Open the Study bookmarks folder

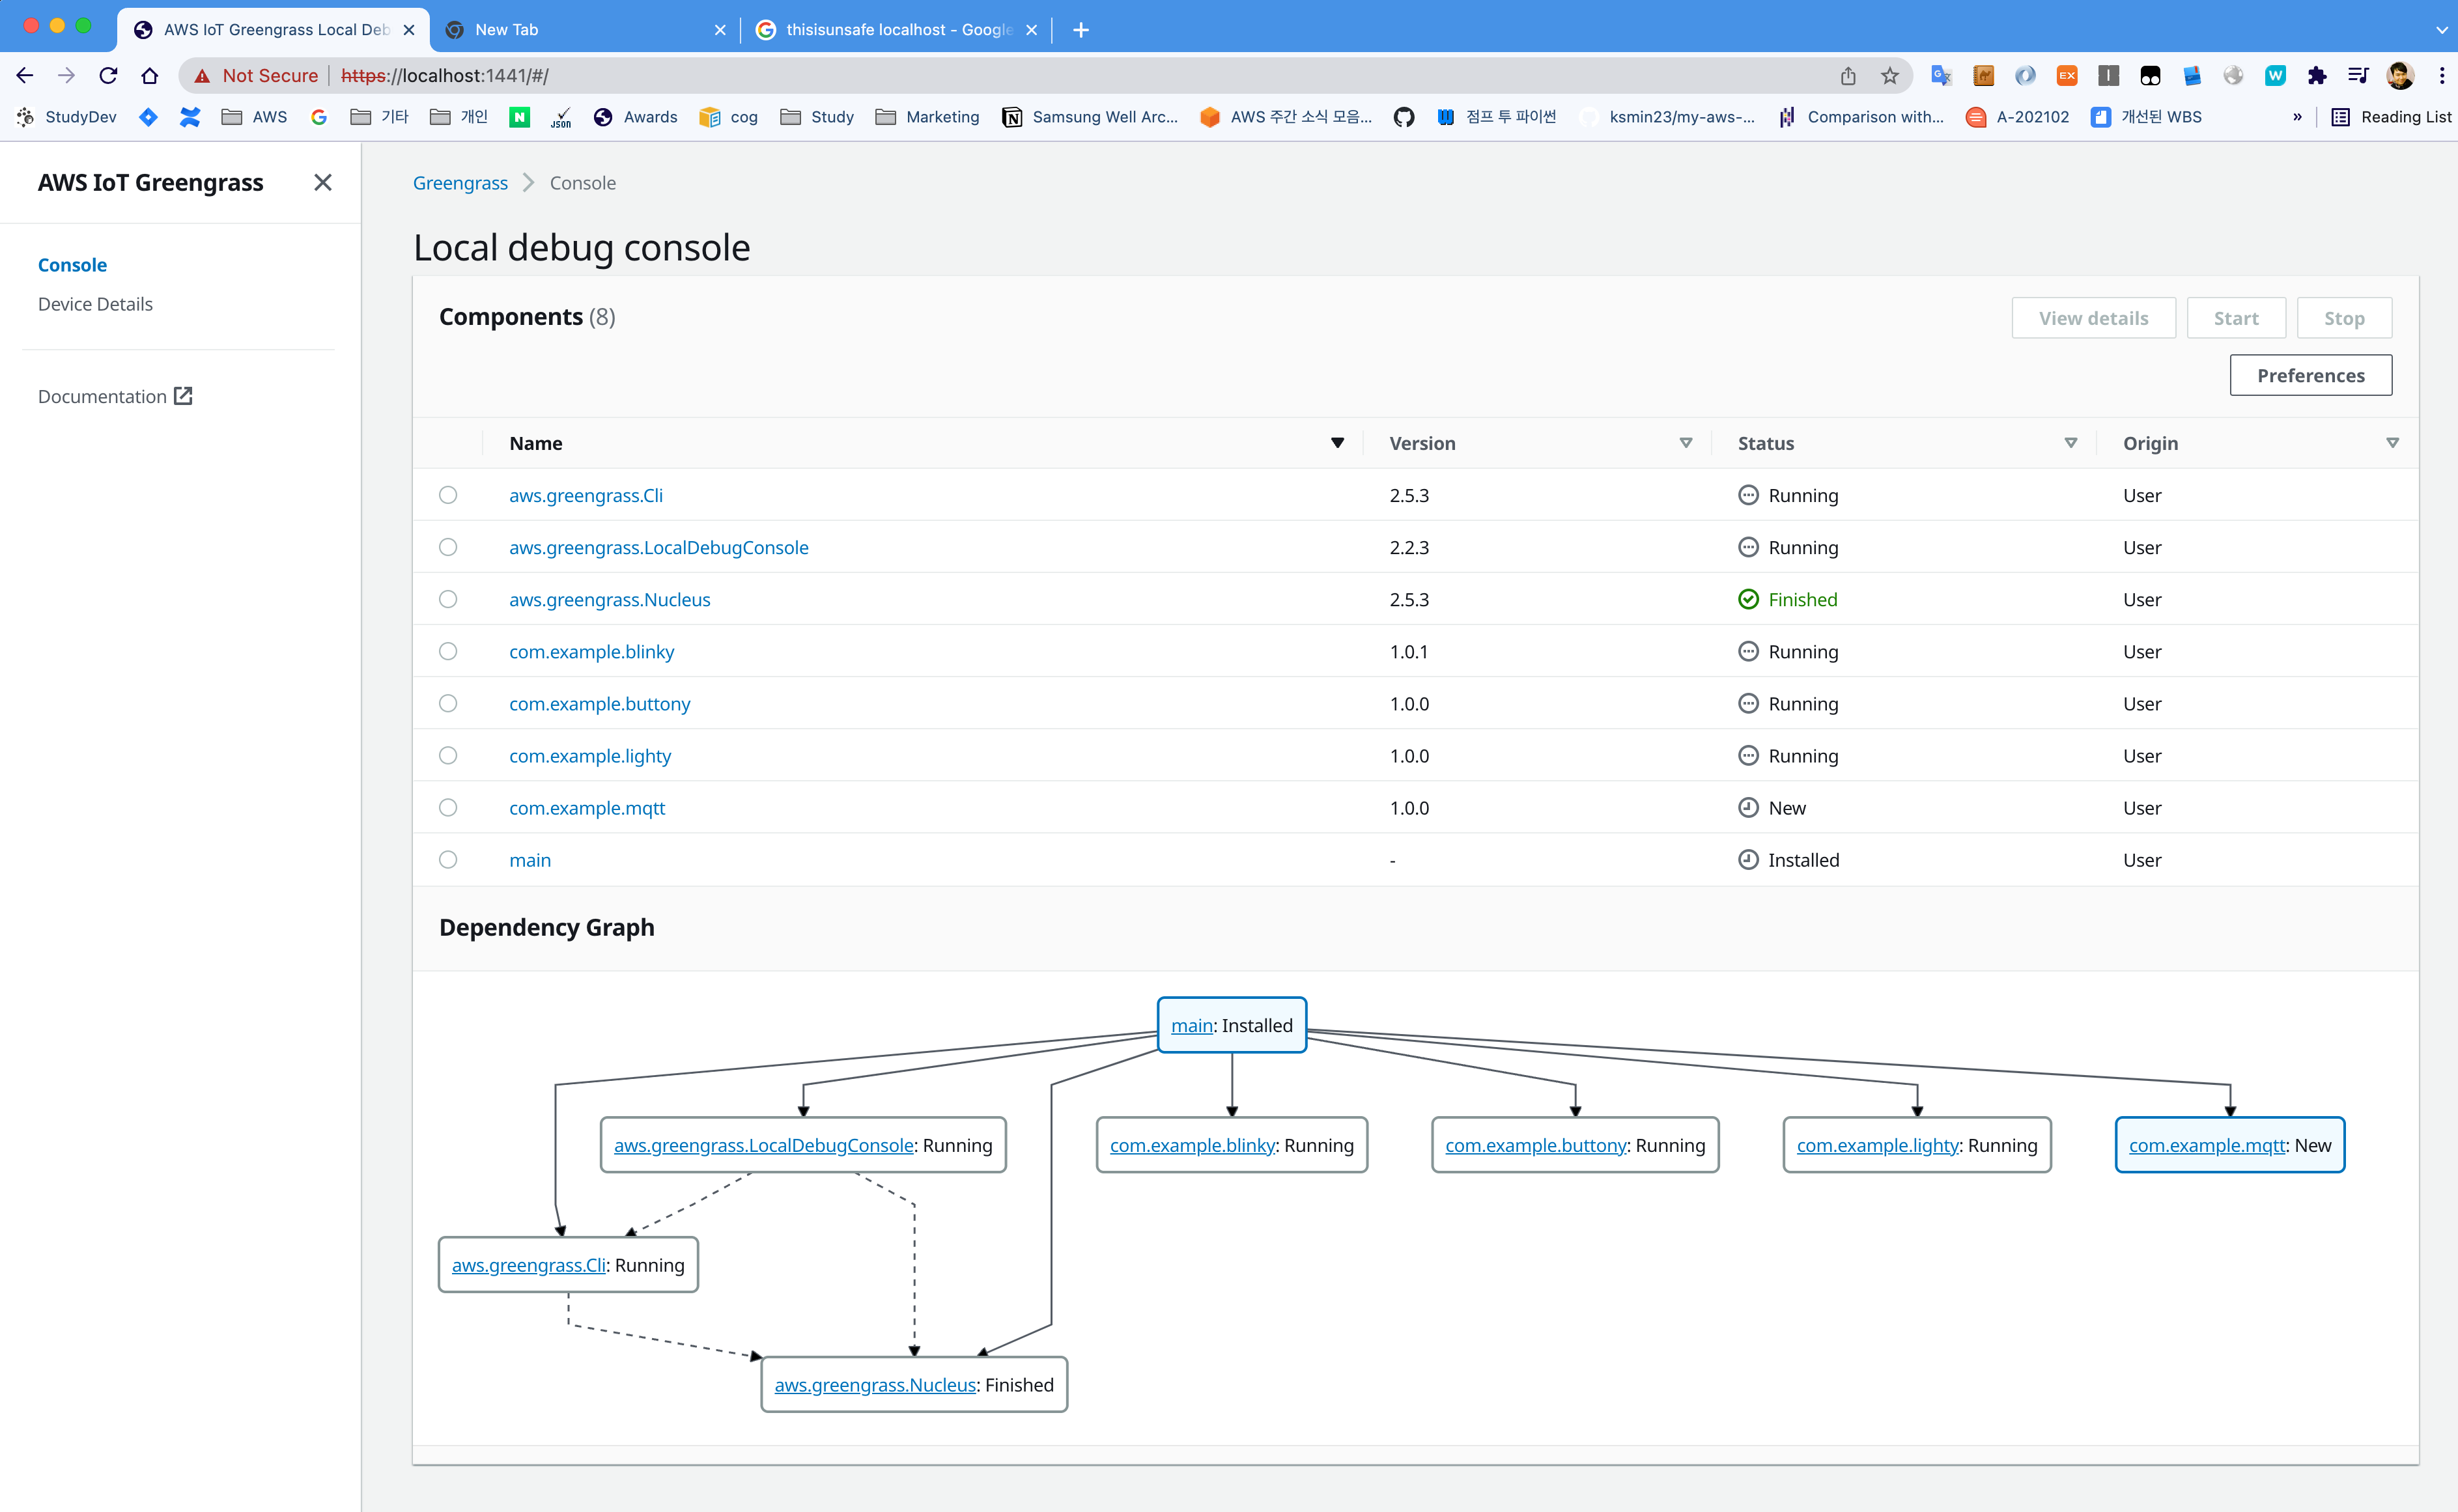pyautogui.click(x=817, y=117)
